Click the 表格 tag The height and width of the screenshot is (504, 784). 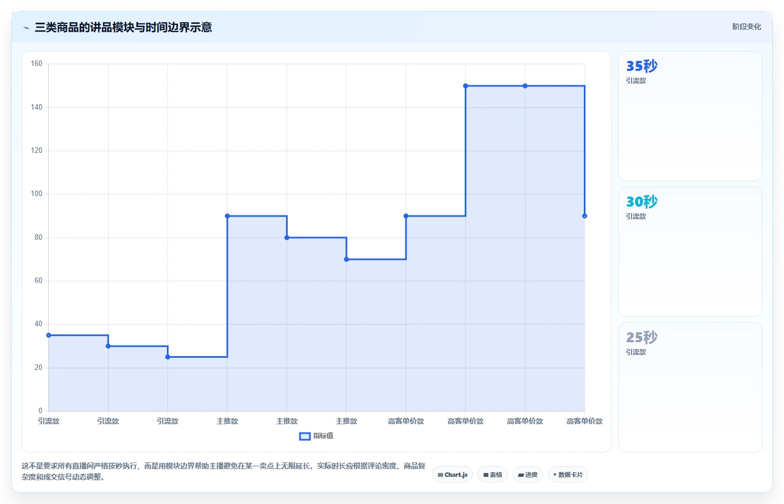(x=492, y=475)
